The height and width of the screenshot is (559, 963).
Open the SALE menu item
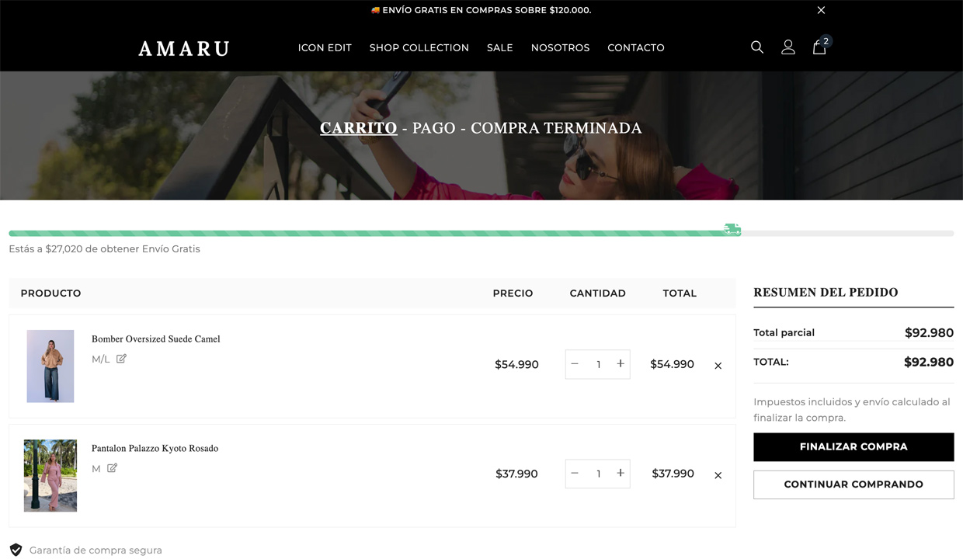click(x=500, y=47)
